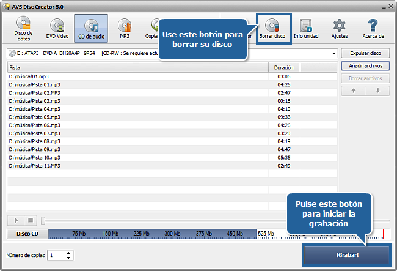Click the Disco CD disc type button
The height and width of the screenshot is (271, 397).
point(27,234)
